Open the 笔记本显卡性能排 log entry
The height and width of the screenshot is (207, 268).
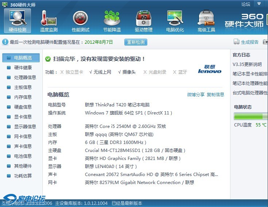[250, 74]
